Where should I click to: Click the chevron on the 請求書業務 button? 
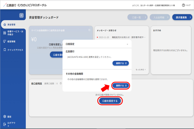[190, 17]
